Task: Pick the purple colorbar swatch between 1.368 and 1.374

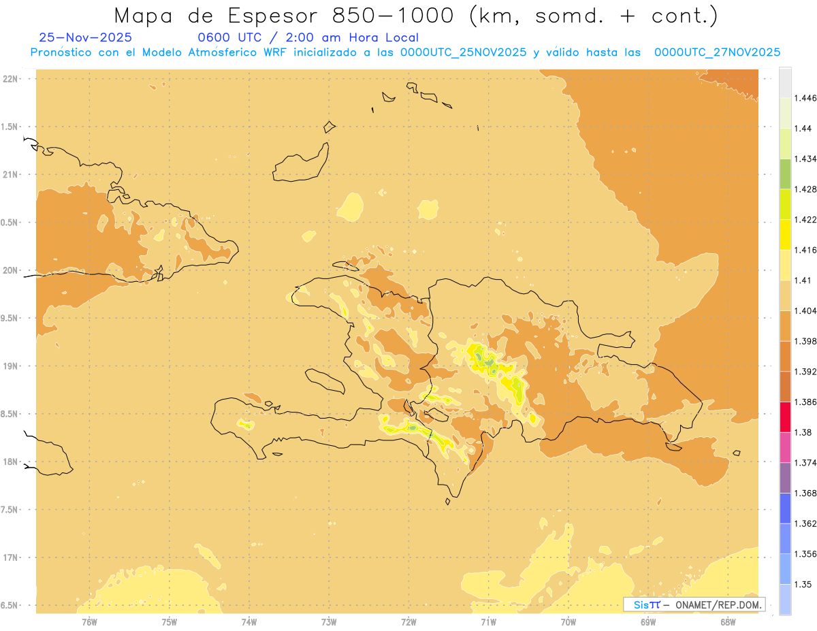Action: pyautogui.click(x=785, y=478)
